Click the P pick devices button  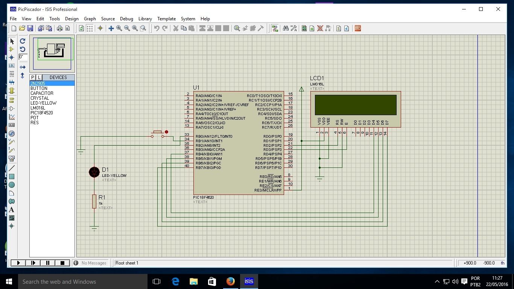(x=33, y=77)
